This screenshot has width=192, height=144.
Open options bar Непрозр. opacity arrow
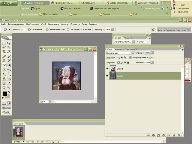pos(112,29)
